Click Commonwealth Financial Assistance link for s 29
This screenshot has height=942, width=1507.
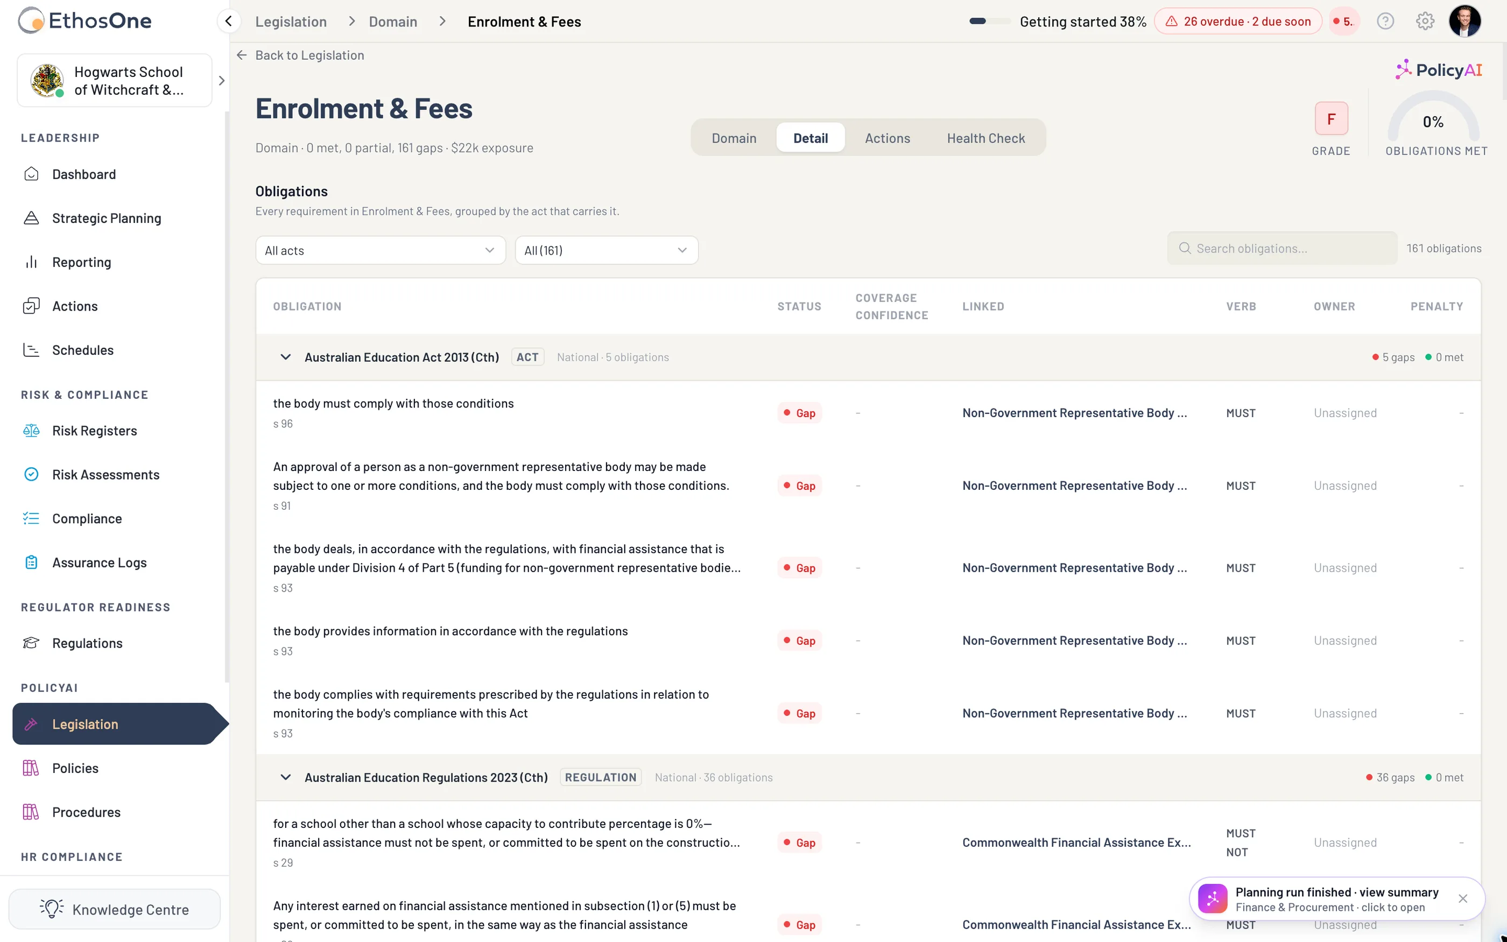click(x=1076, y=842)
